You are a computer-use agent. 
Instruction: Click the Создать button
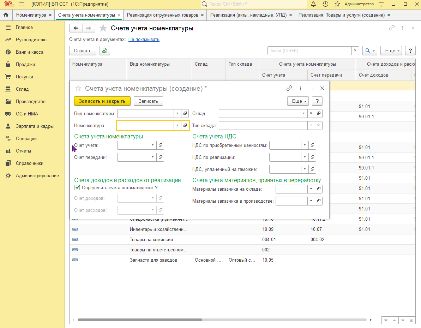point(83,50)
